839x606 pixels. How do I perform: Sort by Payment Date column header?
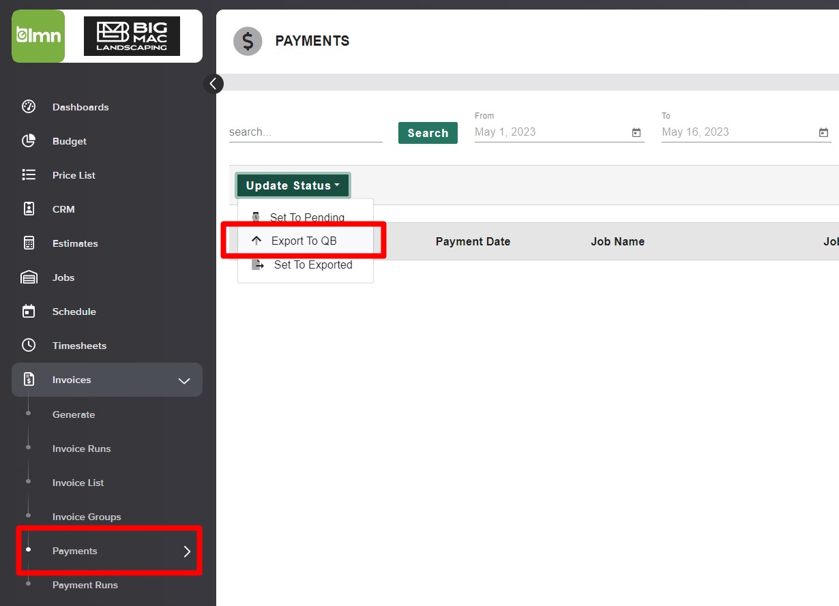tap(473, 241)
